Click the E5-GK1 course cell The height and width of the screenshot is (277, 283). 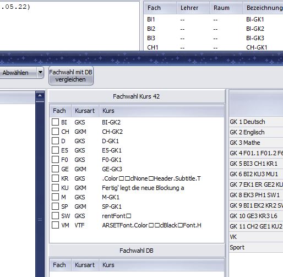112,150
